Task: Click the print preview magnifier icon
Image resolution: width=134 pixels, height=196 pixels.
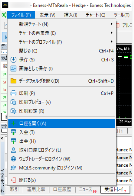Action: pos(13,102)
